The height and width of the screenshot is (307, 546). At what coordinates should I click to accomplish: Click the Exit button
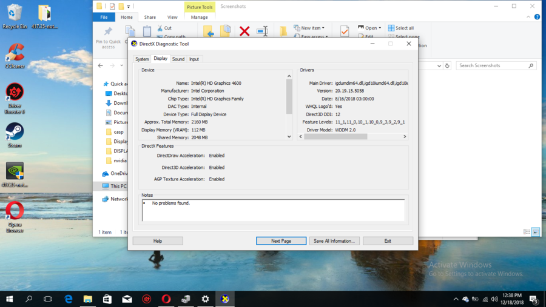[x=388, y=241]
